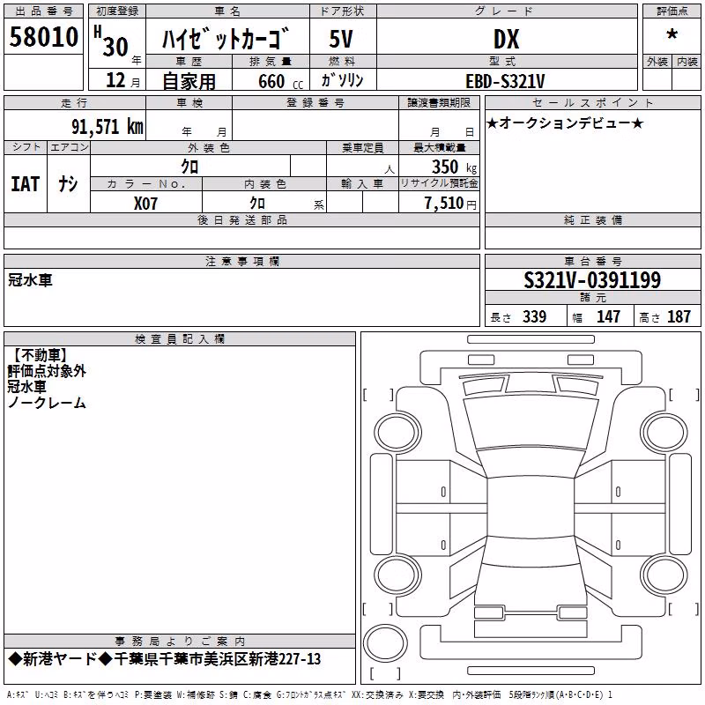Image resolution: width=705 pixels, height=705 pixels.
Task: Click 冠水車 in the caution notes field
Action: click(30, 279)
